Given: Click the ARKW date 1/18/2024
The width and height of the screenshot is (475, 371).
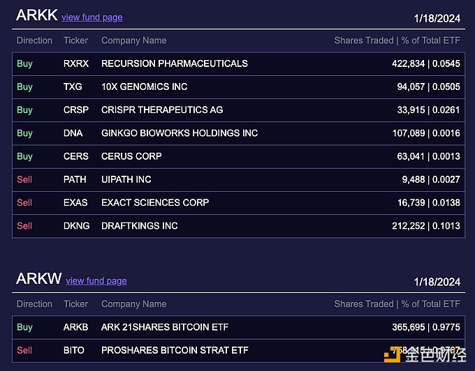Looking at the screenshot, I should 437,282.
